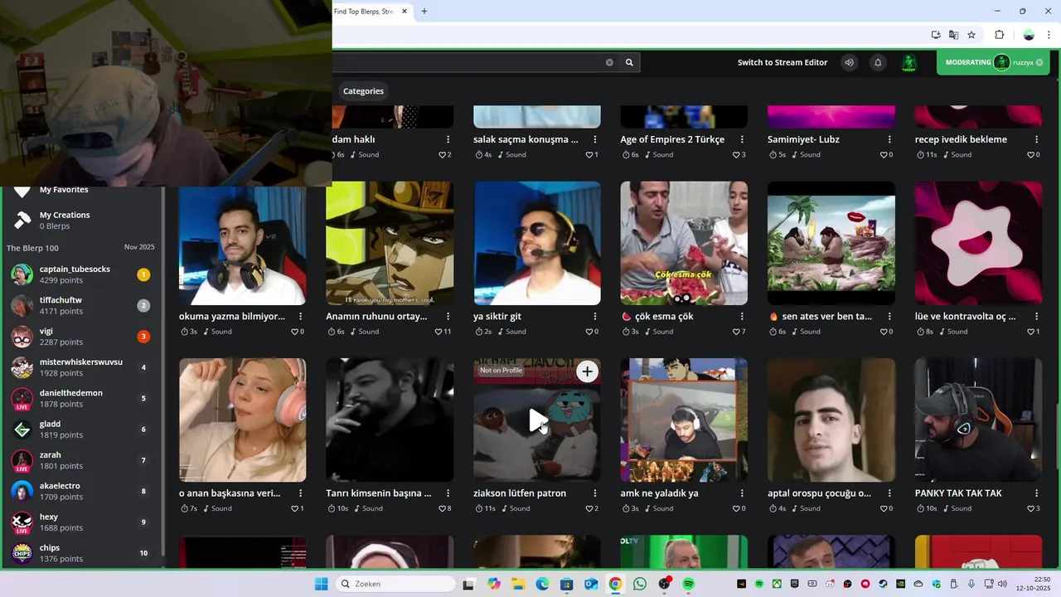
Task: Open the green user avatar menu
Action: (908, 62)
